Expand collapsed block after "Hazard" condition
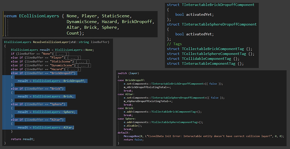The width and height of the screenshot is (290, 149). 73,69
